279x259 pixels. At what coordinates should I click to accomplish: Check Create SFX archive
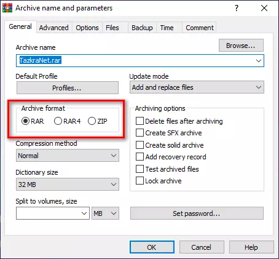click(x=169, y=133)
